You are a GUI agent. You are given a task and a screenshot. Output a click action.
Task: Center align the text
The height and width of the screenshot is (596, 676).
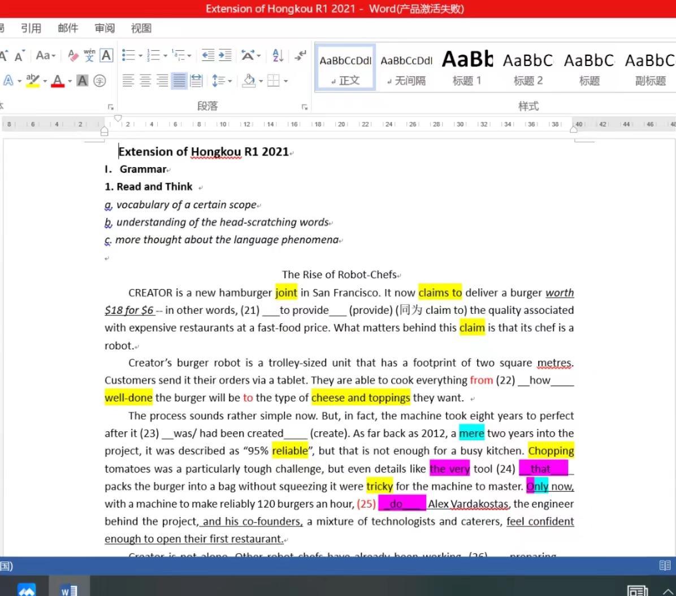(145, 81)
